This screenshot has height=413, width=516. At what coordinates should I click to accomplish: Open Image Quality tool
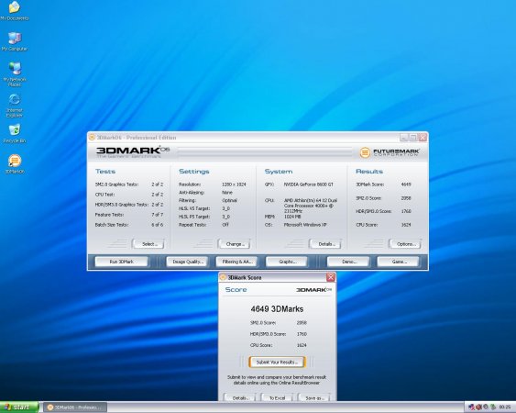[187, 262]
